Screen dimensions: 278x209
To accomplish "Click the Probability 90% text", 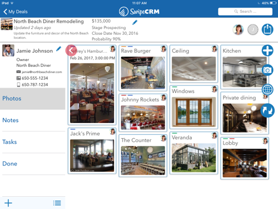I will pyautogui.click(x=106, y=39).
